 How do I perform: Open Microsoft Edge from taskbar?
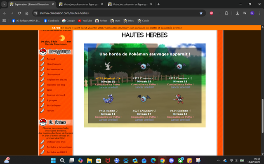tap(153, 160)
